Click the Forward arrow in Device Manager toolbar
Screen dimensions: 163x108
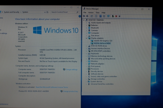pos(87,16)
